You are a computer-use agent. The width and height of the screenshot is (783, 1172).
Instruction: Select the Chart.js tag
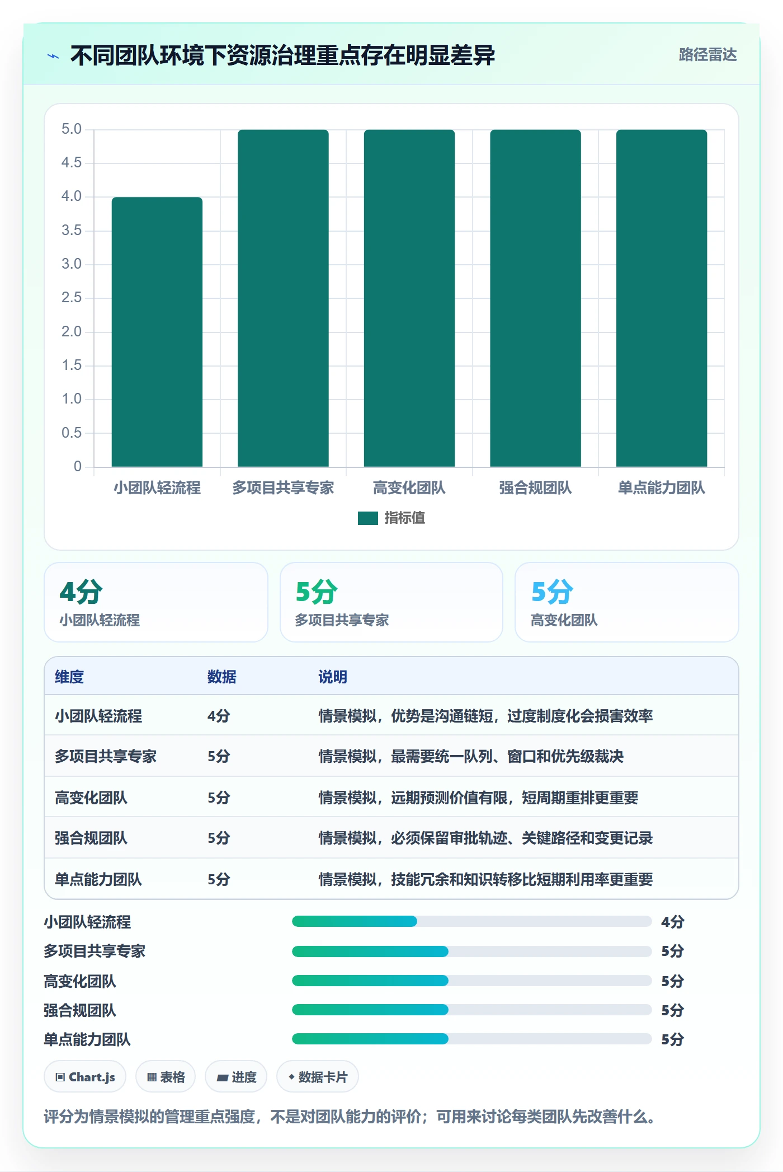(x=85, y=1077)
